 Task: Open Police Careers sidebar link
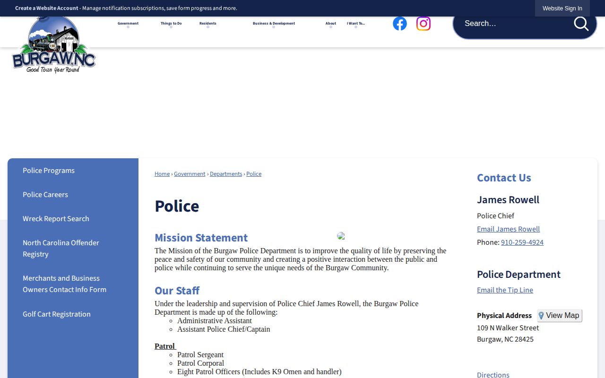[x=45, y=195]
